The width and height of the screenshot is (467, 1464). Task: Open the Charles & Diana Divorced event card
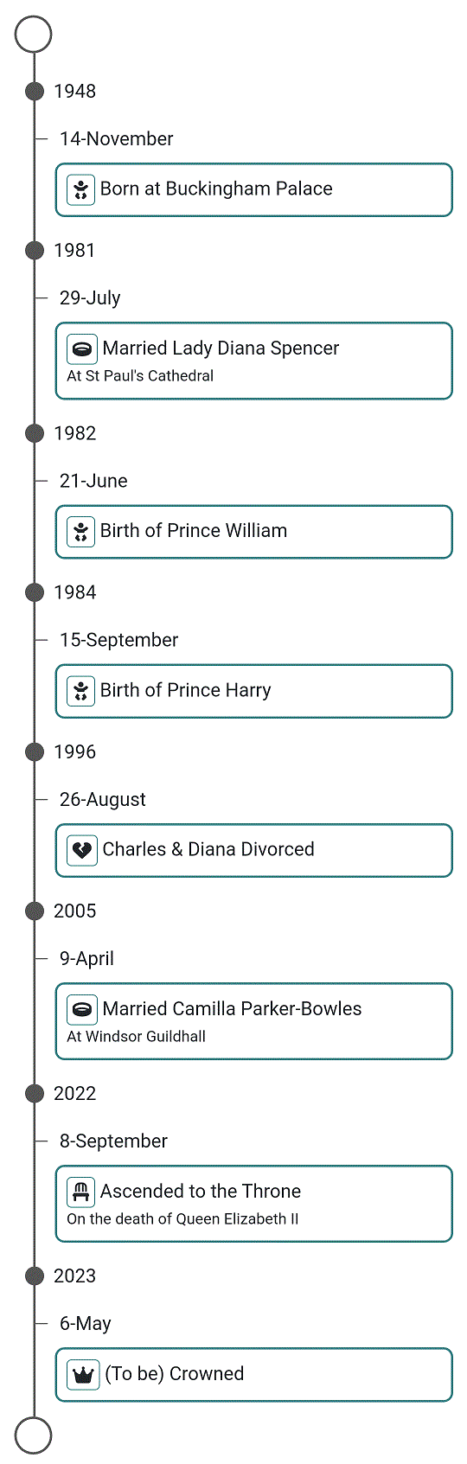coord(254,850)
